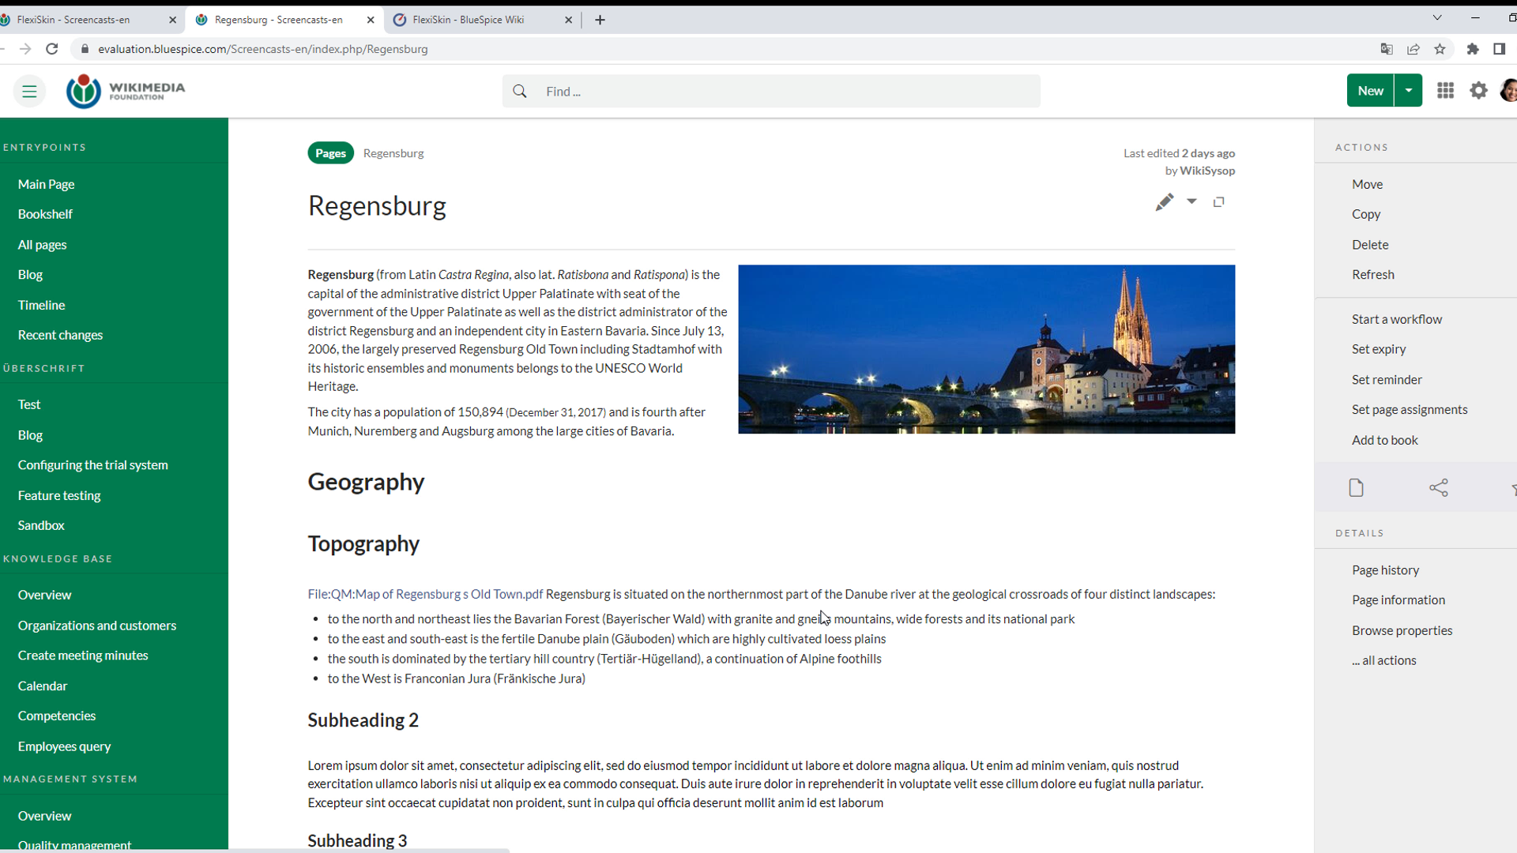This screenshot has height=853, width=1517.
Task: Open Configuring the trial system link
Action: coord(92,465)
